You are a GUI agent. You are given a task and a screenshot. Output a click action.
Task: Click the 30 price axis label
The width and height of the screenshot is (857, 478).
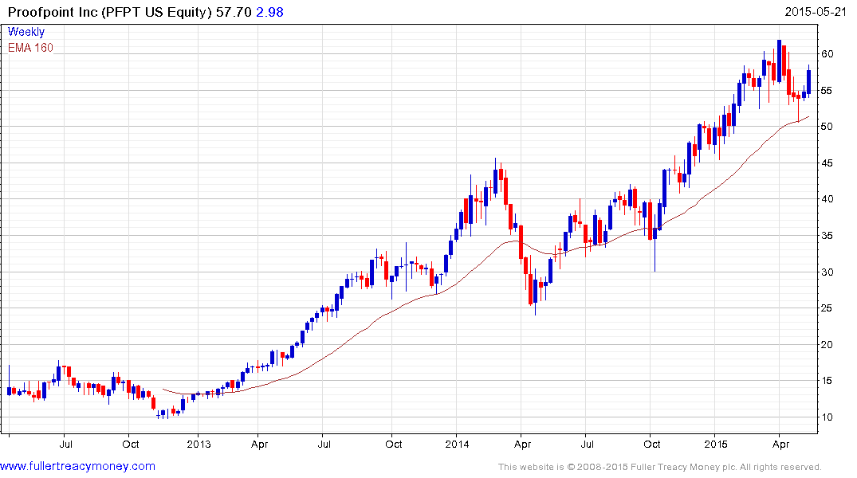[x=827, y=272]
